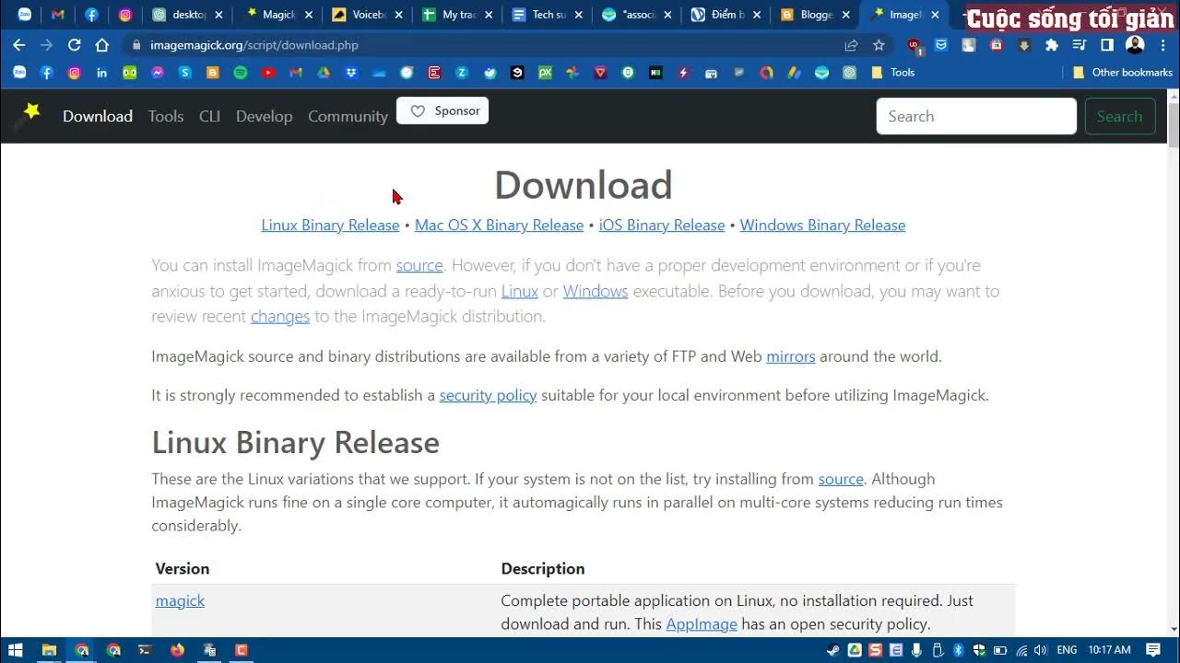Image resolution: width=1180 pixels, height=663 pixels.
Task: Open the YouTube bookmark icon
Action: click(268, 73)
